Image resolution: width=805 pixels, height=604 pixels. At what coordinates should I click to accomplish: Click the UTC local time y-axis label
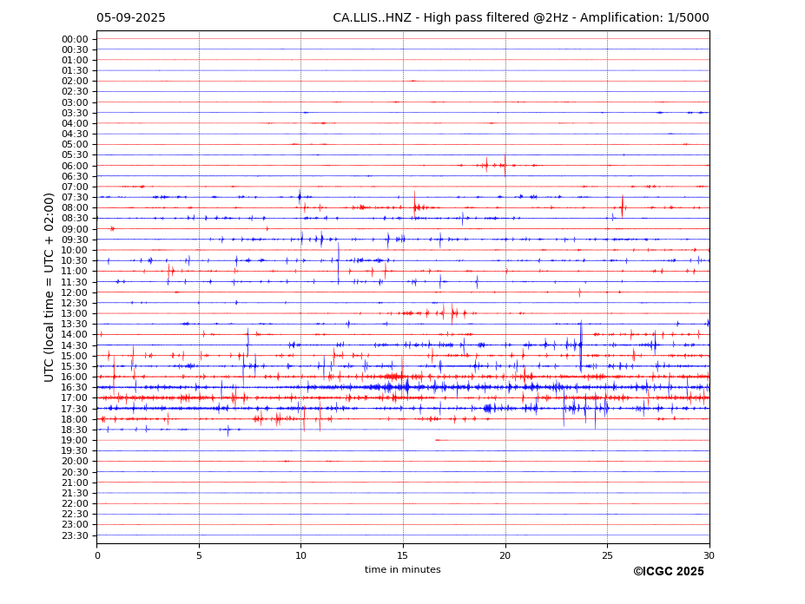pos(49,287)
